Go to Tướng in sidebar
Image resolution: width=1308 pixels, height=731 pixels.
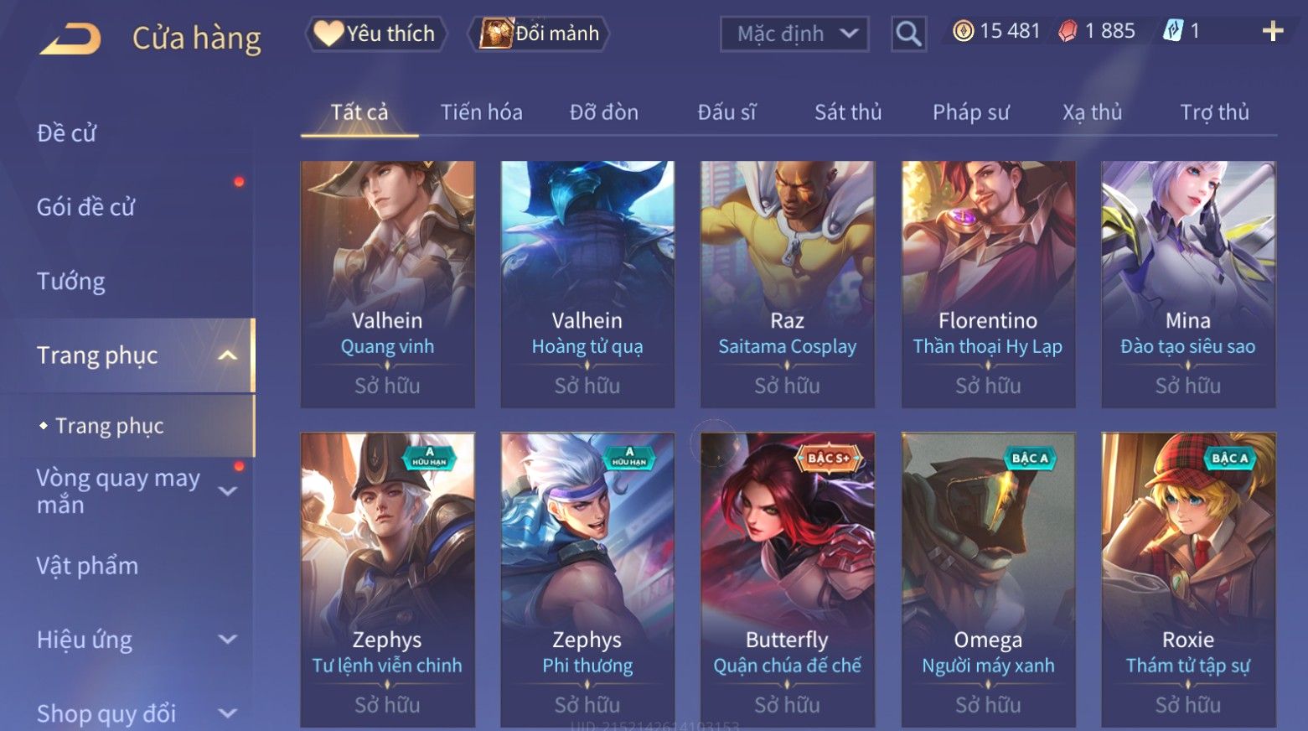pyautogui.click(x=70, y=281)
